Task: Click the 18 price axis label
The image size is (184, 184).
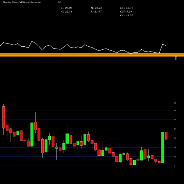Action: [175, 148]
